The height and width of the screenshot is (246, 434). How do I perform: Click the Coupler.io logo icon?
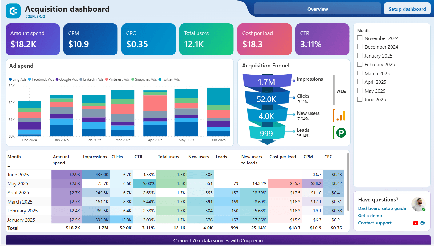[x=13, y=11]
